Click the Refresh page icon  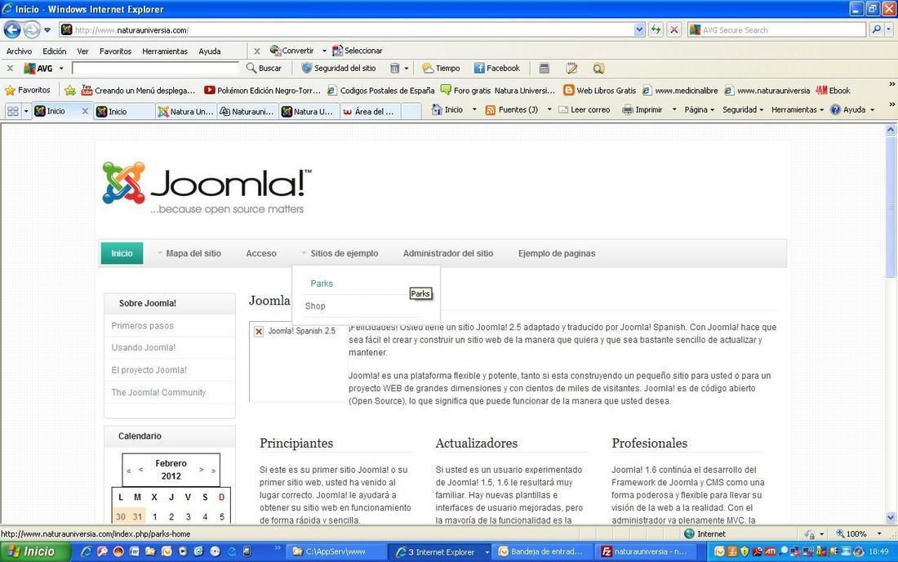[656, 29]
